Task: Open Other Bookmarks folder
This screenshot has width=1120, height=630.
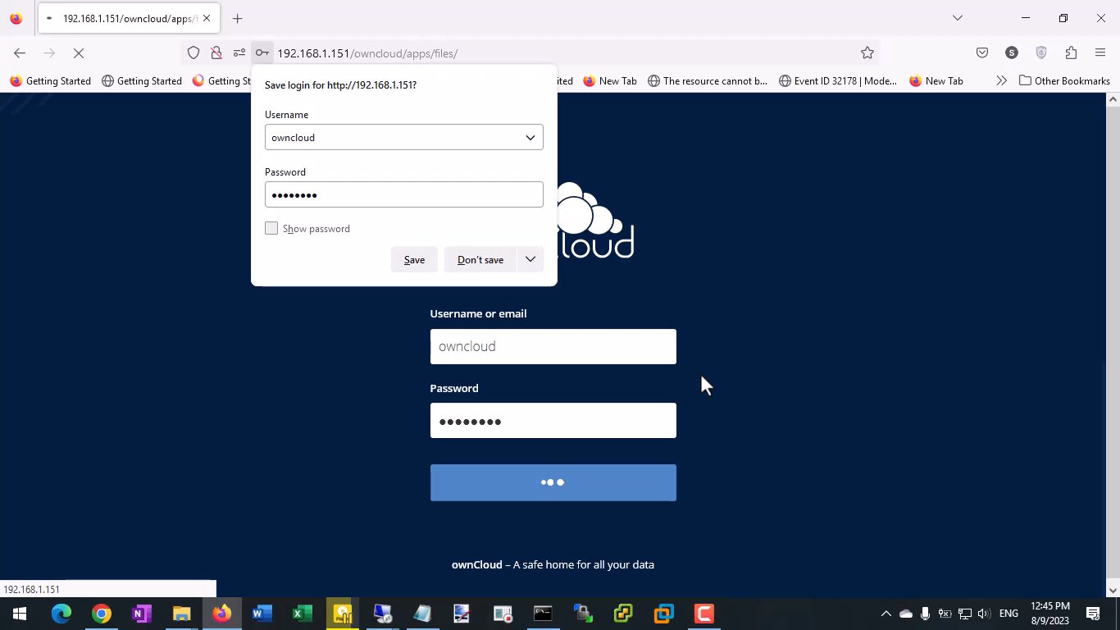Action: click(1064, 81)
